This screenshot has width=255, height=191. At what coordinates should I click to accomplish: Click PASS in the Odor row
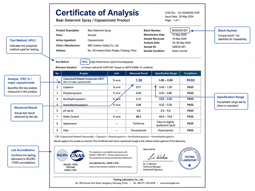click(x=190, y=130)
